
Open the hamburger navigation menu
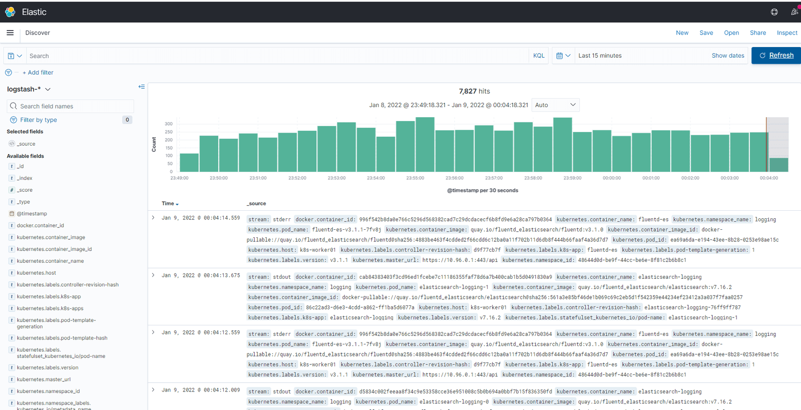(x=10, y=33)
